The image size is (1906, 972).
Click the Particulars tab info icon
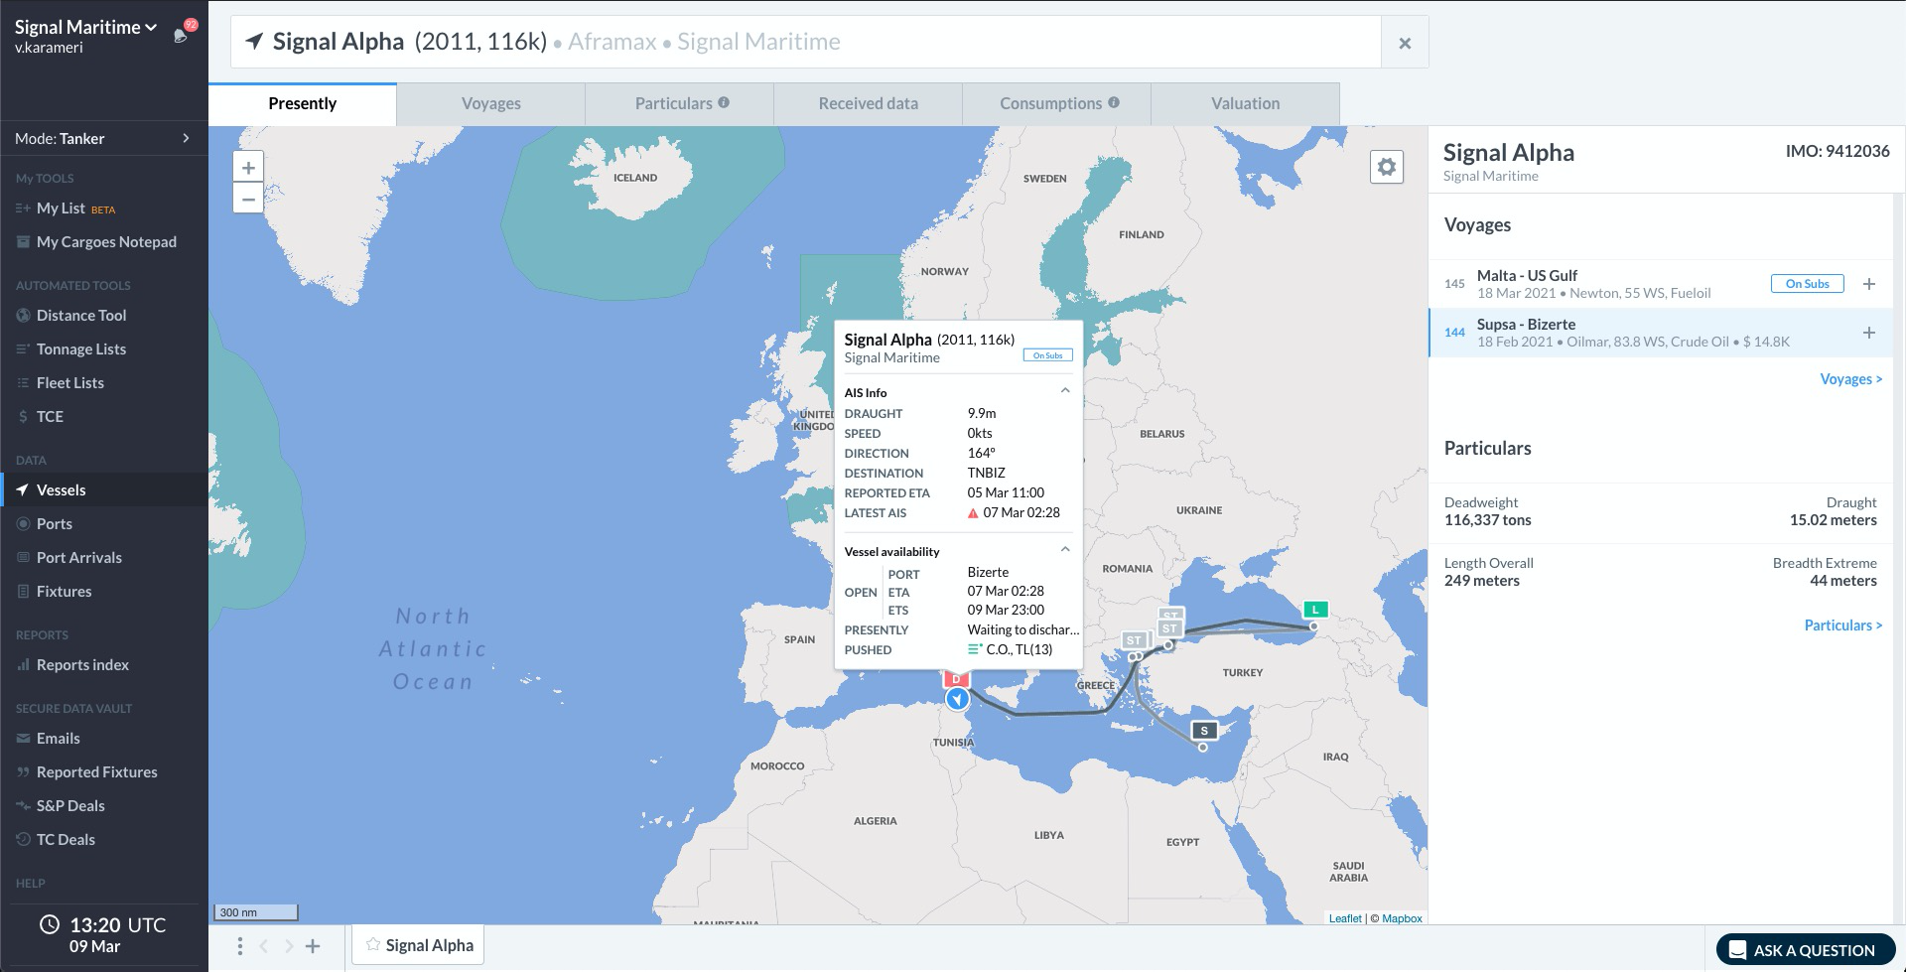[724, 102]
